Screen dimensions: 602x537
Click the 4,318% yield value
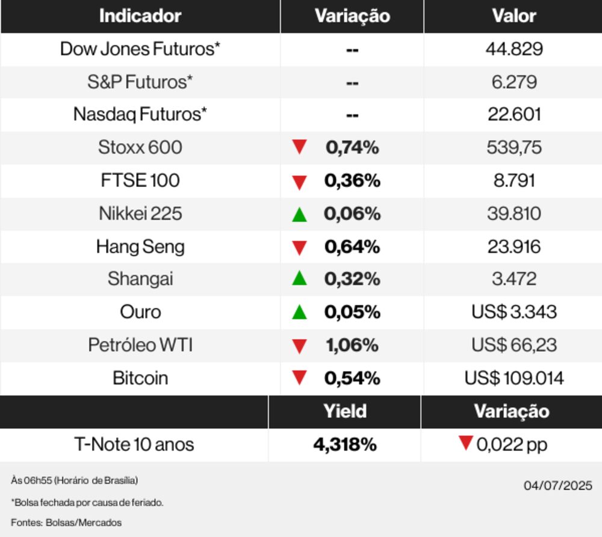345,445
